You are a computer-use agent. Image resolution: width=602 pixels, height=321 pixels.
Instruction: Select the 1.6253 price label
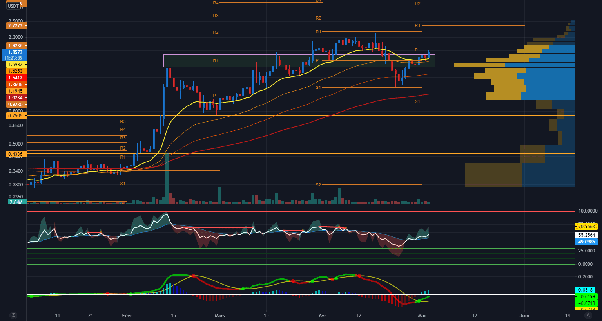16,71
